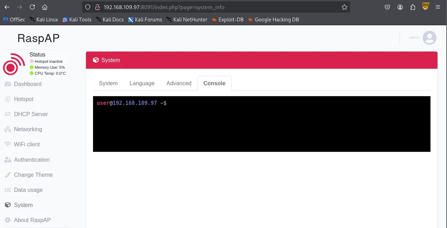Click the Change Theme brush icon
The width and height of the screenshot is (447, 228).
tap(8, 175)
